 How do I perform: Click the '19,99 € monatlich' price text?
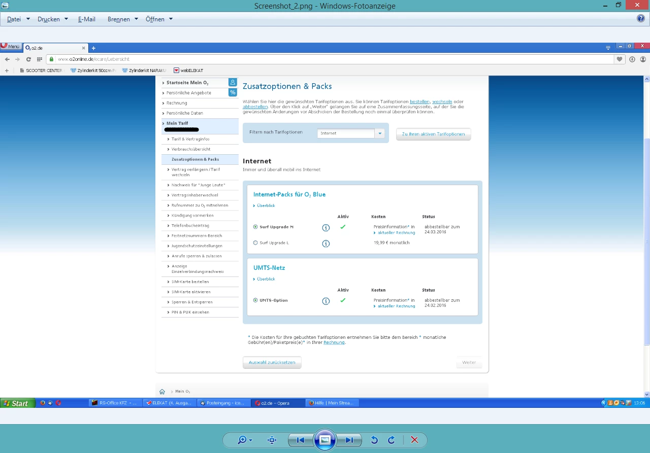pyautogui.click(x=392, y=243)
